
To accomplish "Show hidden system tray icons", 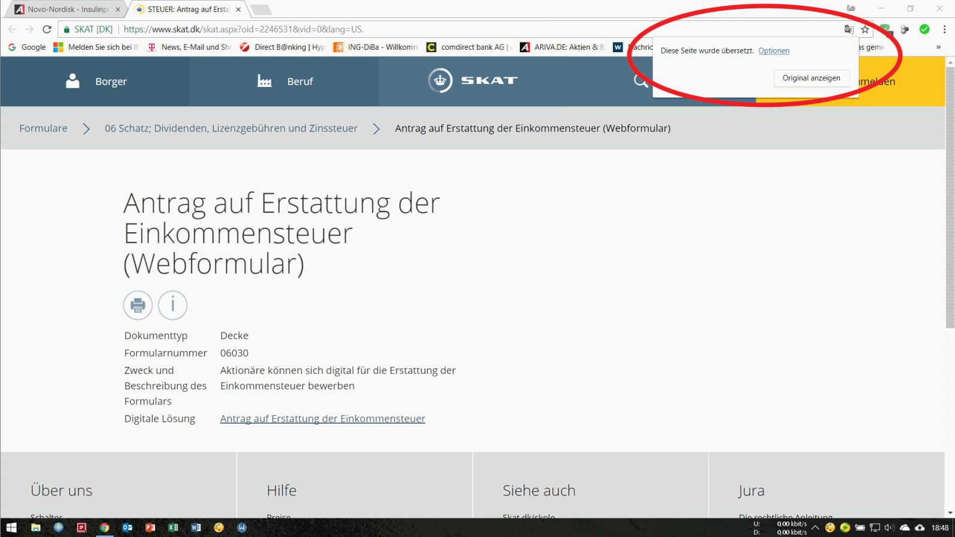I will click(x=815, y=527).
